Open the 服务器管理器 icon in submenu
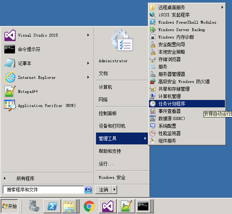This screenshot has width=232, height=214. click(x=153, y=74)
